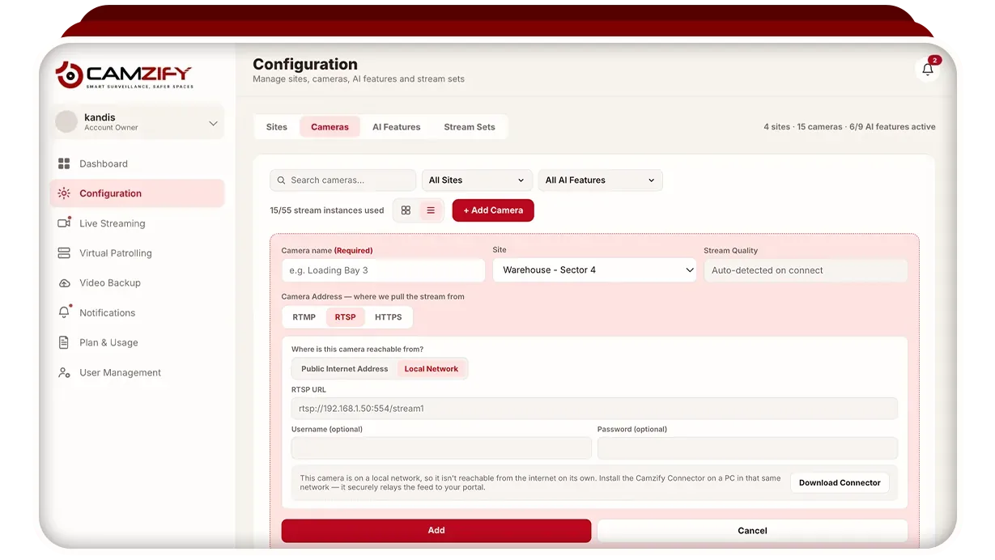Click the Camera name input field
995x560 pixels.
click(x=383, y=270)
